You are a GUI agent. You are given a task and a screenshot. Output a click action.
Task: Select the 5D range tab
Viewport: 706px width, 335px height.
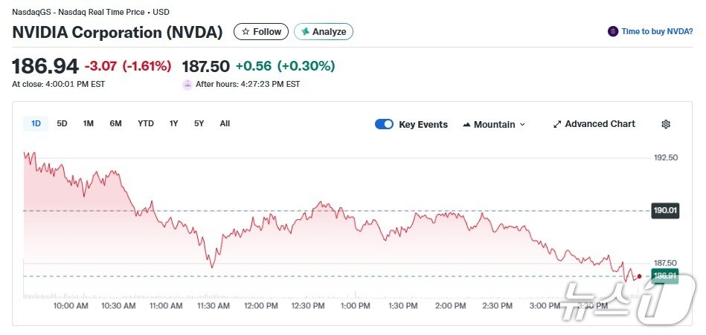pos(62,123)
